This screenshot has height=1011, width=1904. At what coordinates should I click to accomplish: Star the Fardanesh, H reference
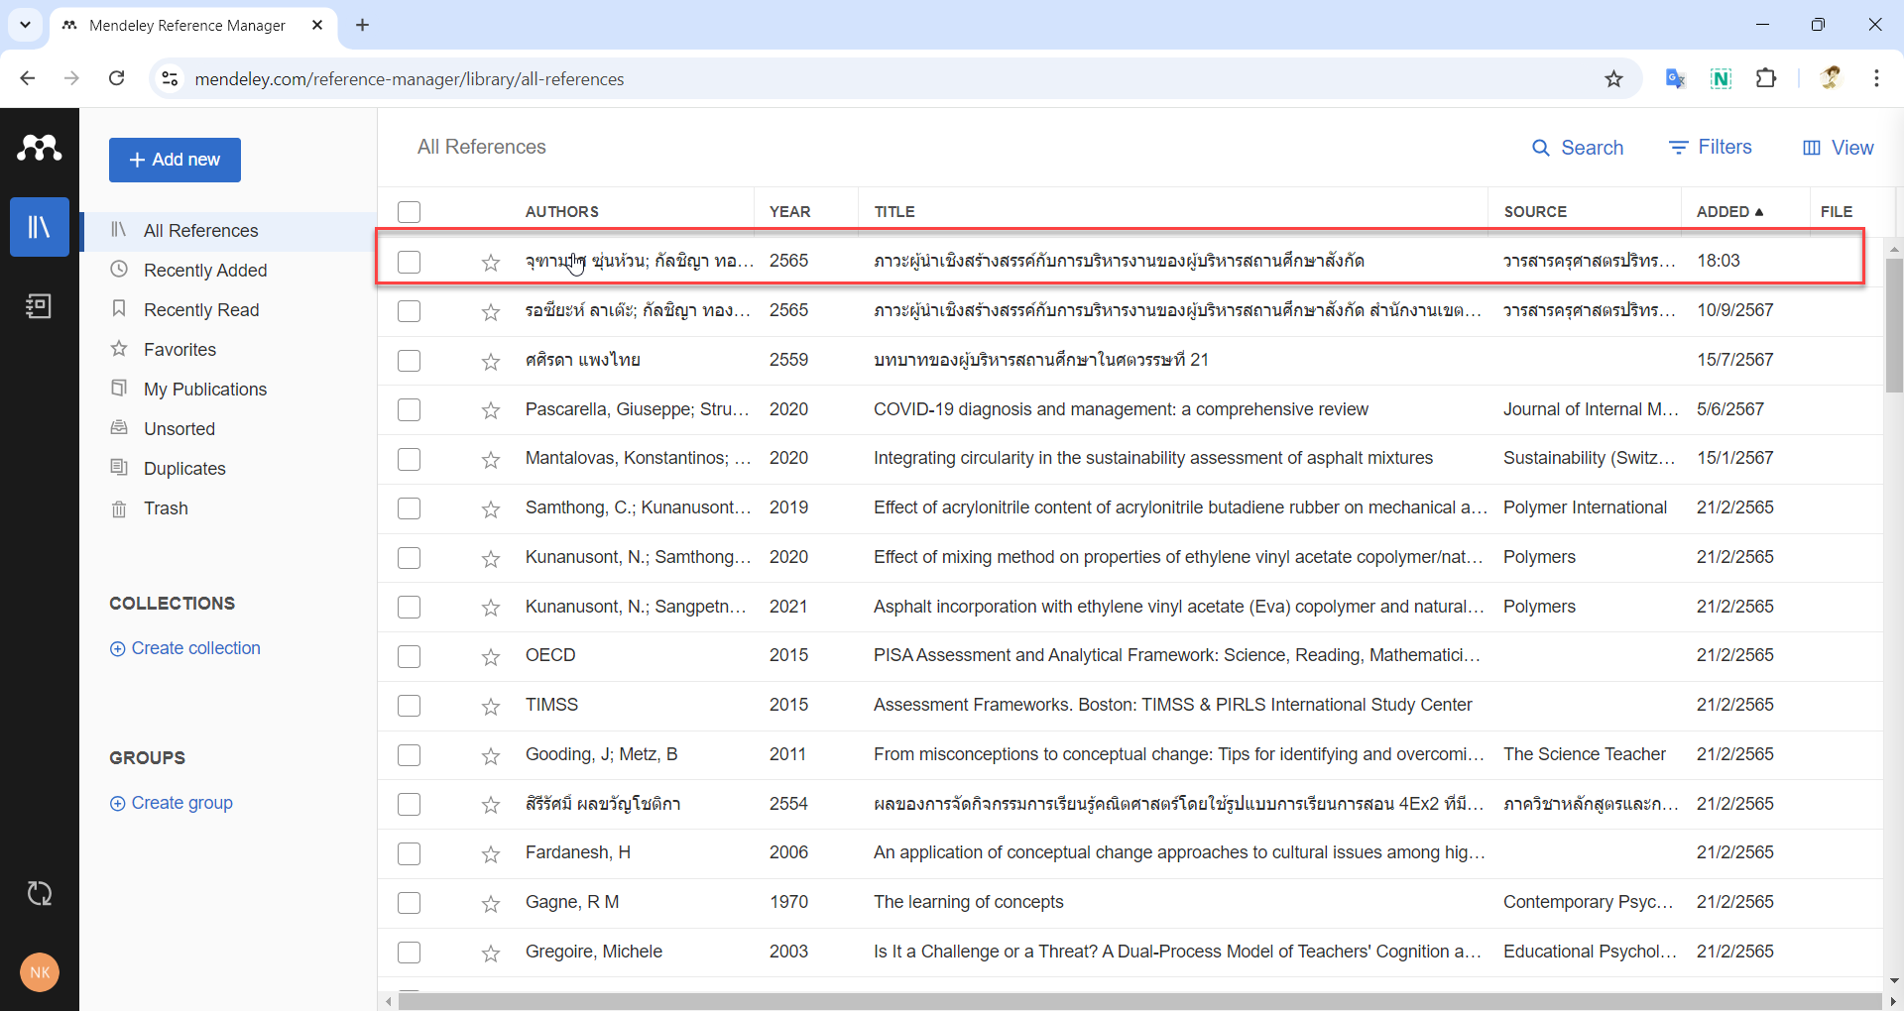(x=491, y=854)
